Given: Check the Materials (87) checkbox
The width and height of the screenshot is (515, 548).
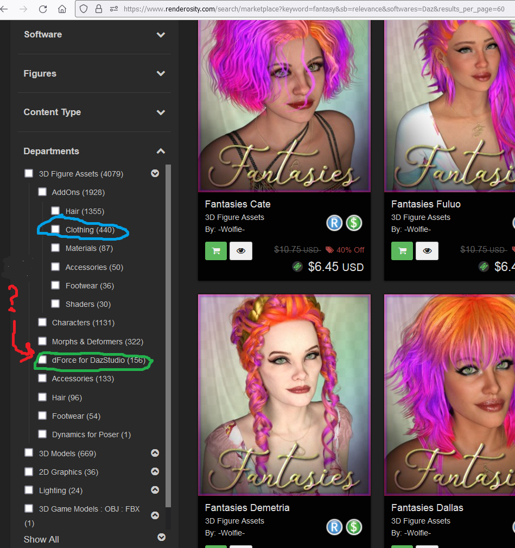Looking at the screenshot, I should pyautogui.click(x=55, y=248).
